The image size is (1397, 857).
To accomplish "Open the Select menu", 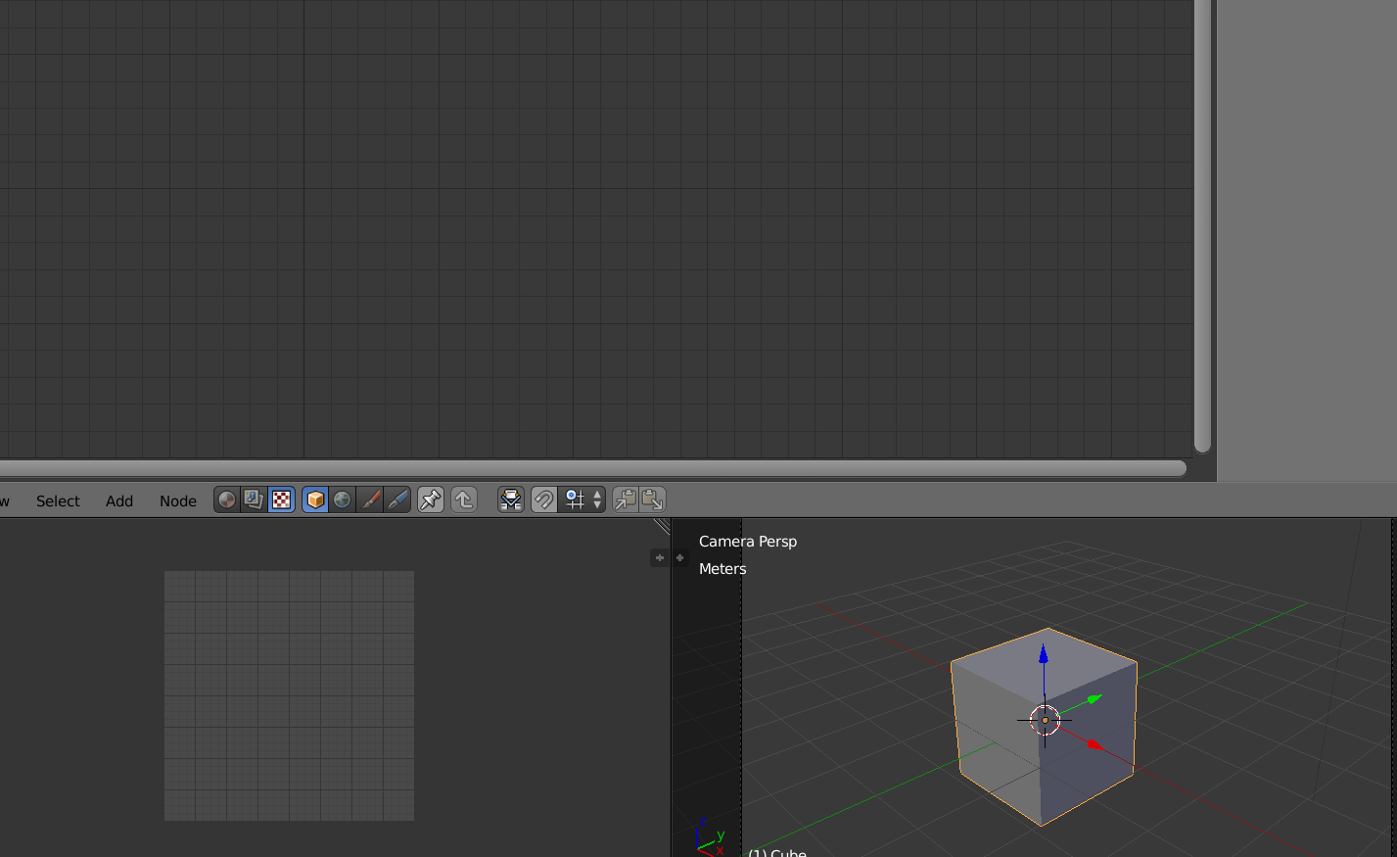I will pyautogui.click(x=58, y=500).
